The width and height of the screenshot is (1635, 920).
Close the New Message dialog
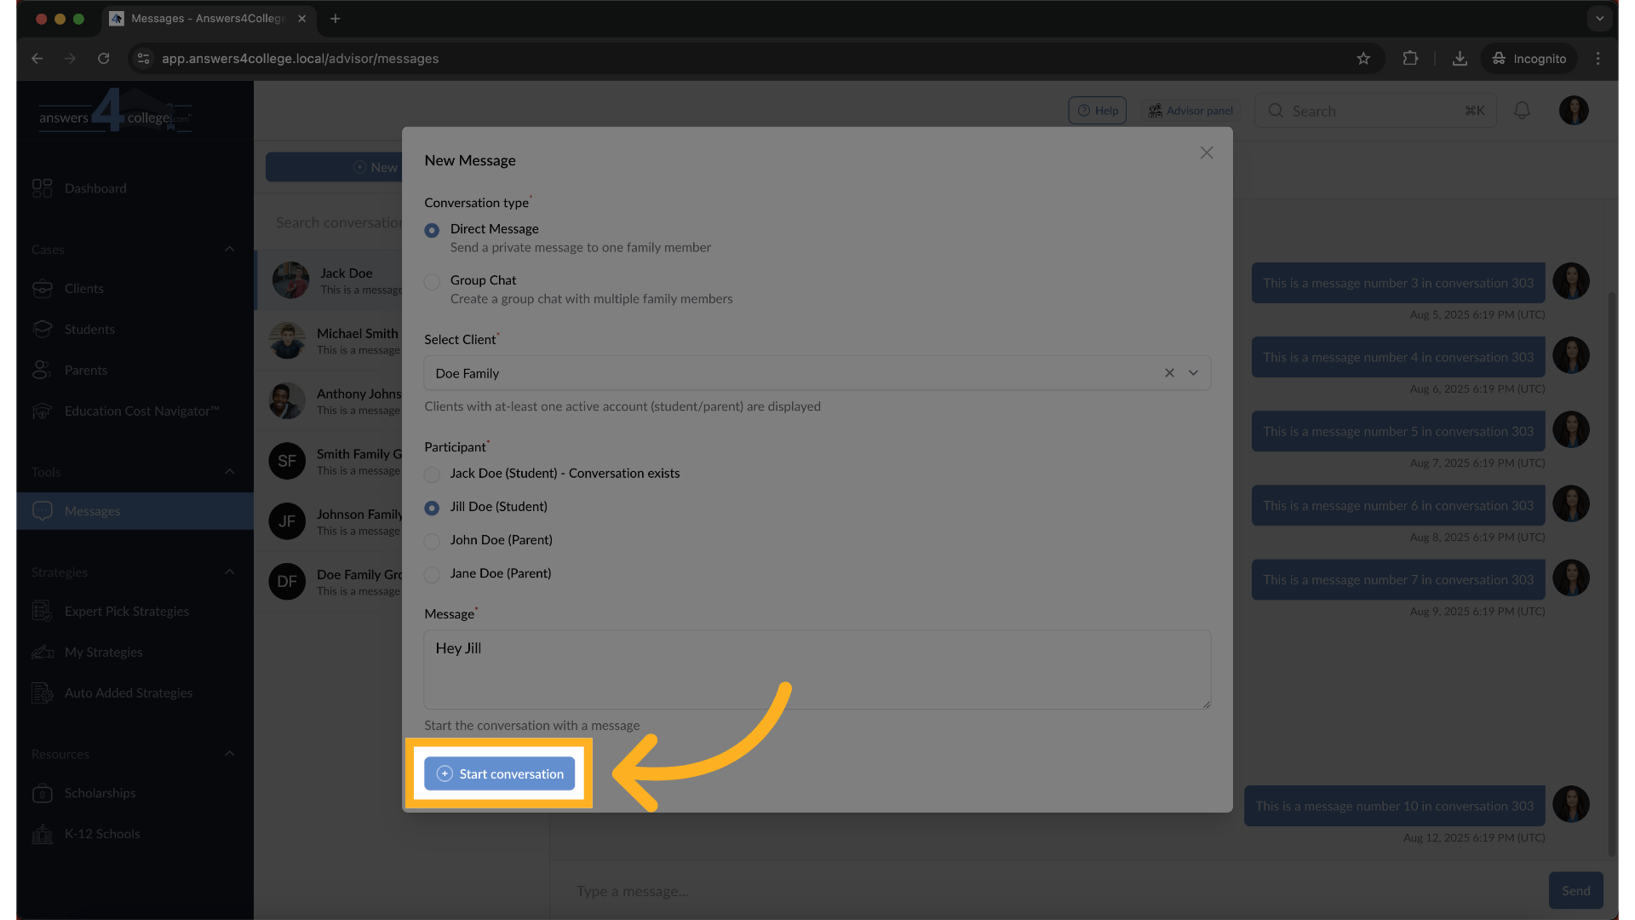click(1206, 153)
